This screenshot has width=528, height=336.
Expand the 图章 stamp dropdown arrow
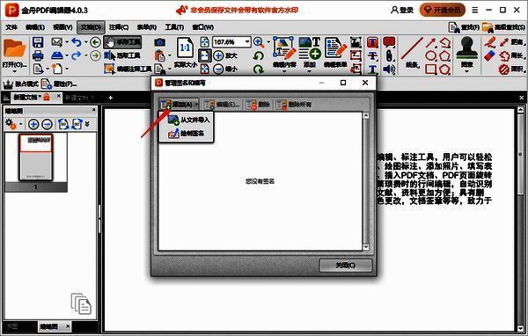(466, 71)
